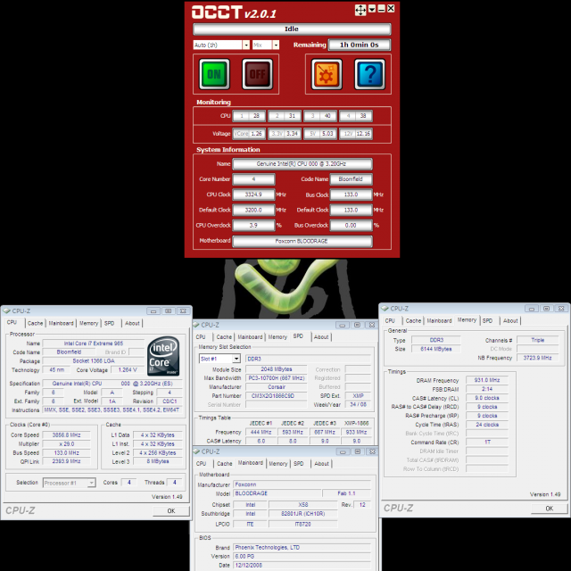571x571 pixels.
Task: Select SPD tab in the Mainboard CPU-Z window
Action: click(x=299, y=464)
